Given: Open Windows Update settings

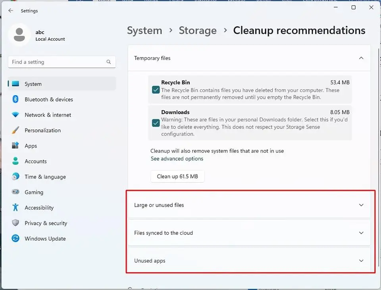Looking at the screenshot, I should click(62, 238).
